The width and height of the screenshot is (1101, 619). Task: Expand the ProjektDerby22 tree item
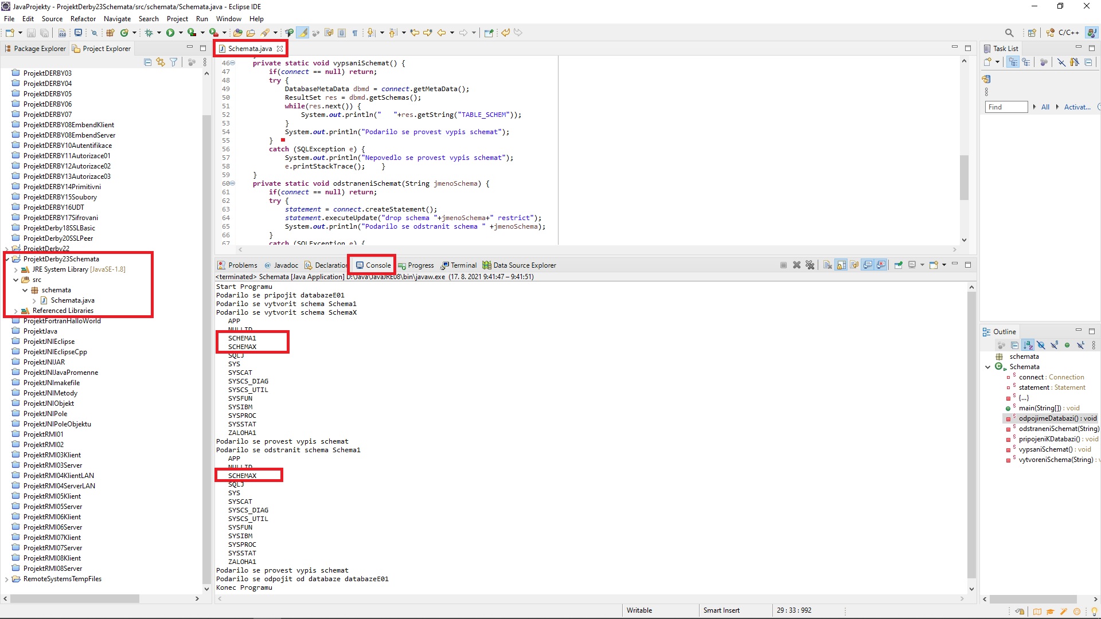click(x=7, y=248)
